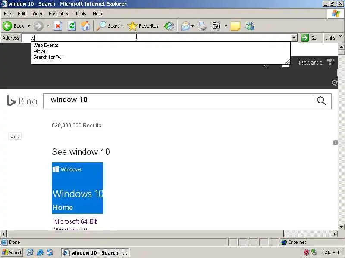The width and height of the screenshot is (345, 258).
Task: Expand the Links chevron overflow
Action: tap(341, 37)
